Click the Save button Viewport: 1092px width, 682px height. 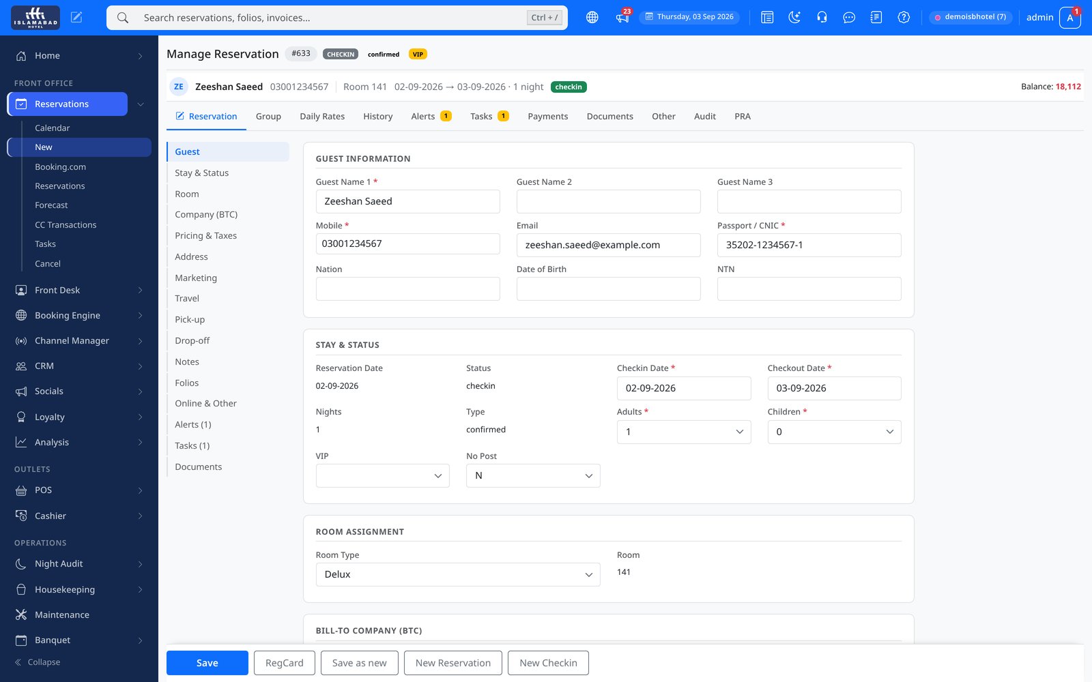coord(207,663)
